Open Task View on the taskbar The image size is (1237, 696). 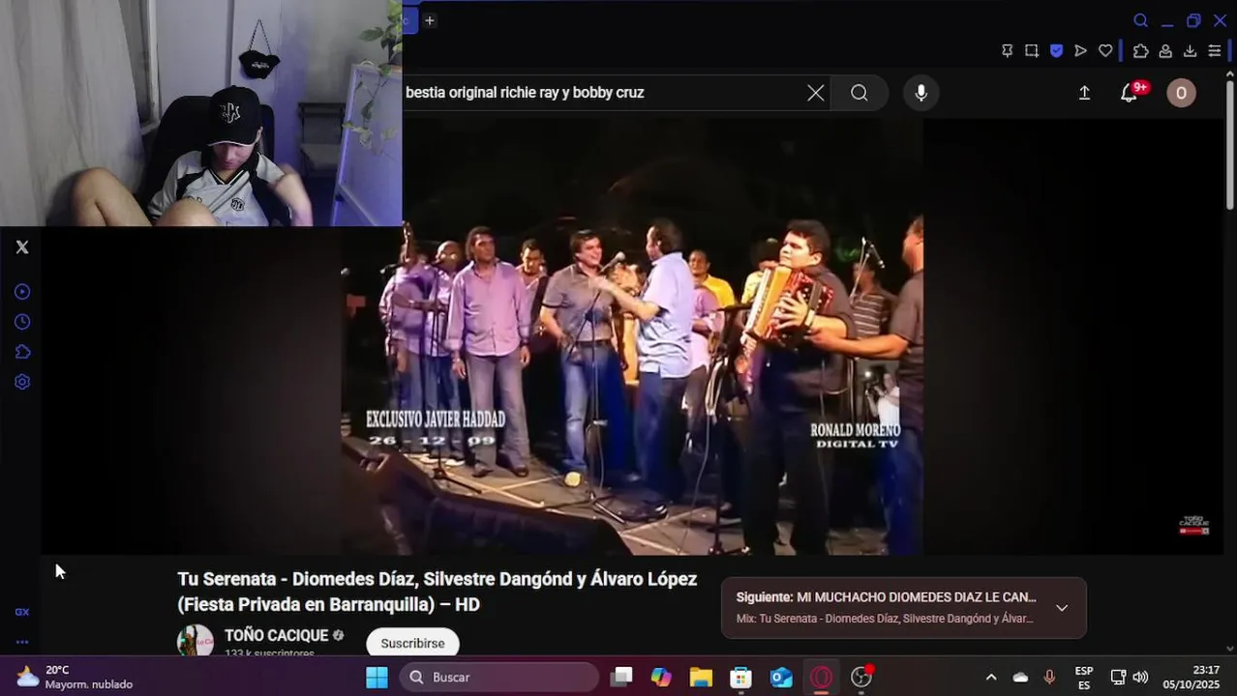pos(622,678)
